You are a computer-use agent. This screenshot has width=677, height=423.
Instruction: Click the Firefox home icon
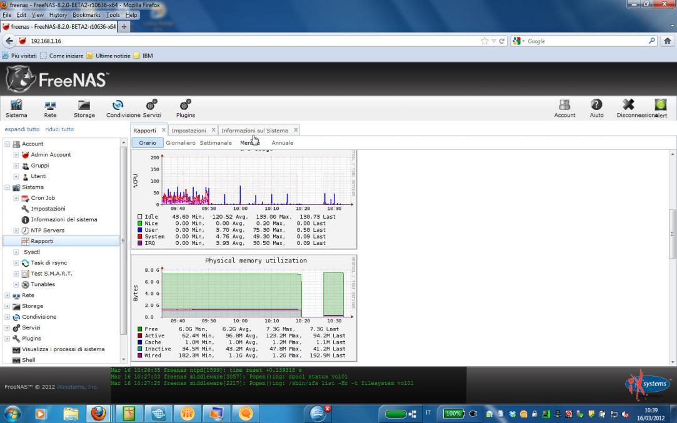pos(667,41)
